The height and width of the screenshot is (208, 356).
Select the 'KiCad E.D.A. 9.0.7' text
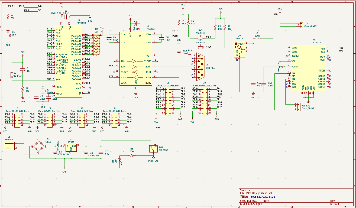(x=251, y=204)
